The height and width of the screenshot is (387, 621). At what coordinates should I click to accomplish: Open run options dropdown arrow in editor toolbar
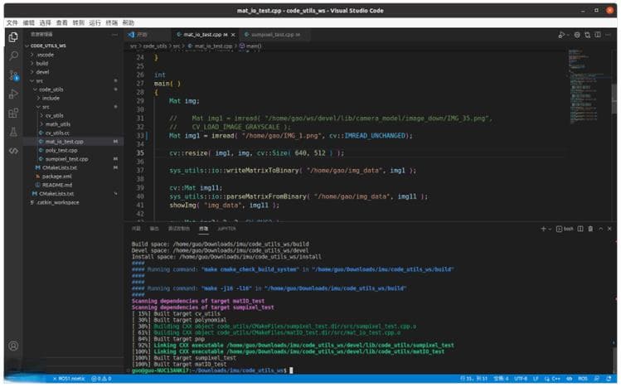(x=568, y=35)
